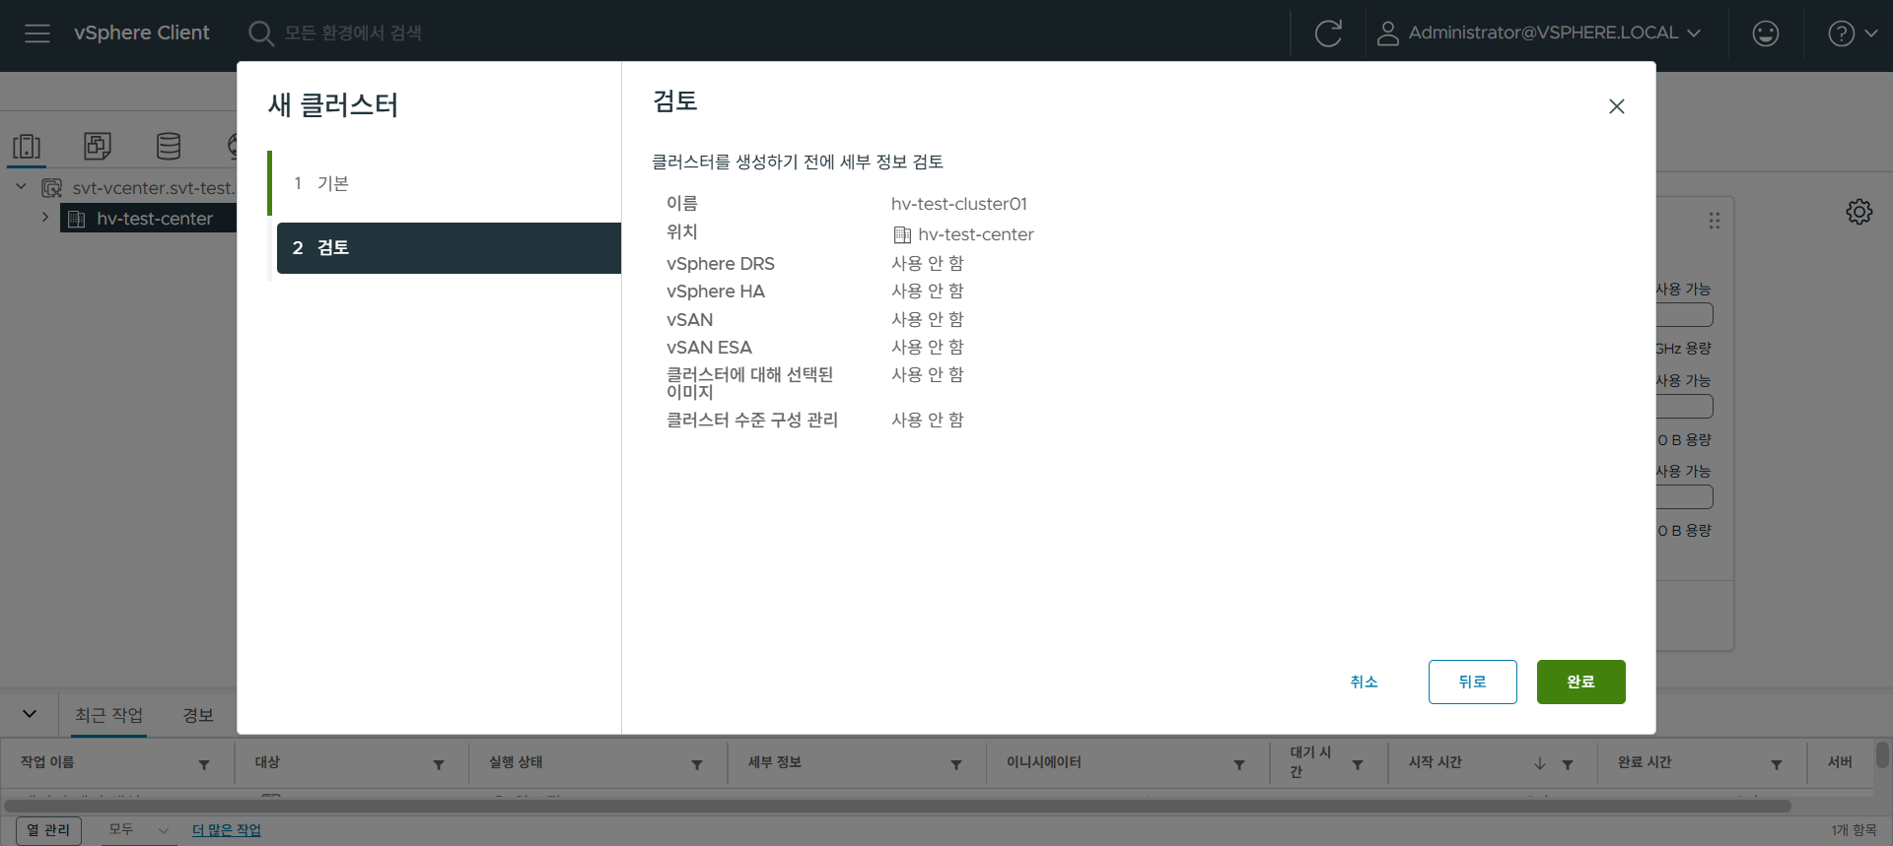Click the 완료 finish button
Image resolution: width=1893 pixels, height=846 pixels.
point(1580,682)
